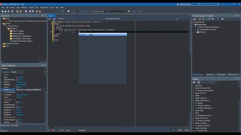The height and width of the screenshot is (135, 241).
Task: Open the Button1 component selector dropdown
Action: coord(45,68)
